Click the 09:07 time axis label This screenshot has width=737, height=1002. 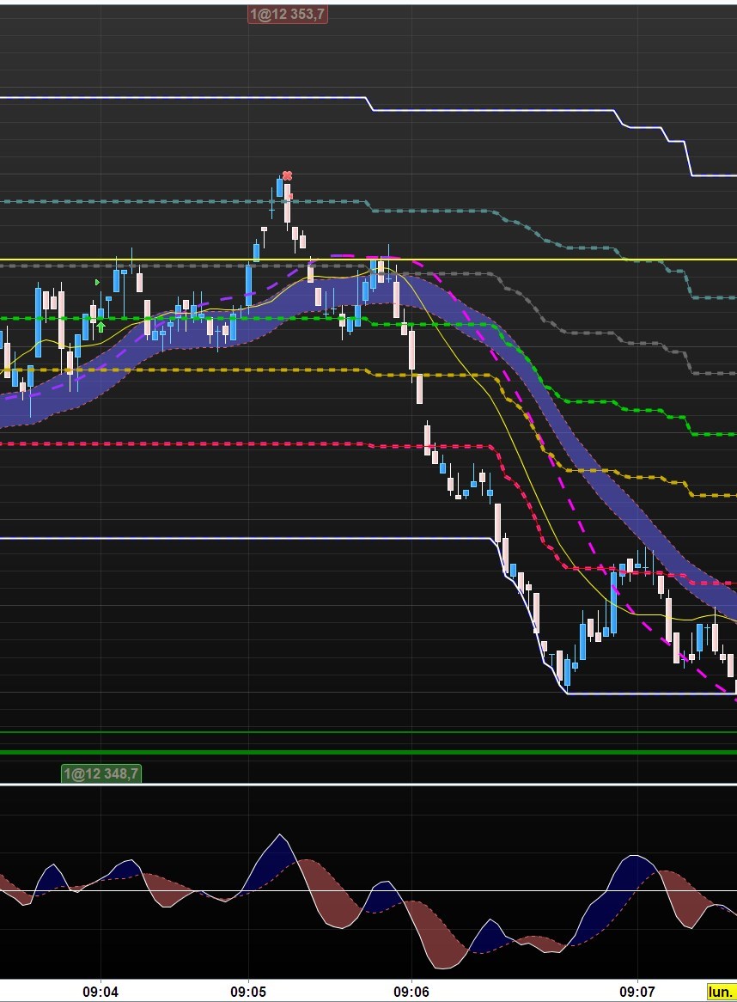(x=637, y=992)
